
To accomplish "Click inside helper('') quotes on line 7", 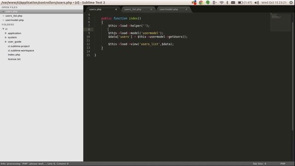I will point(144,26).
